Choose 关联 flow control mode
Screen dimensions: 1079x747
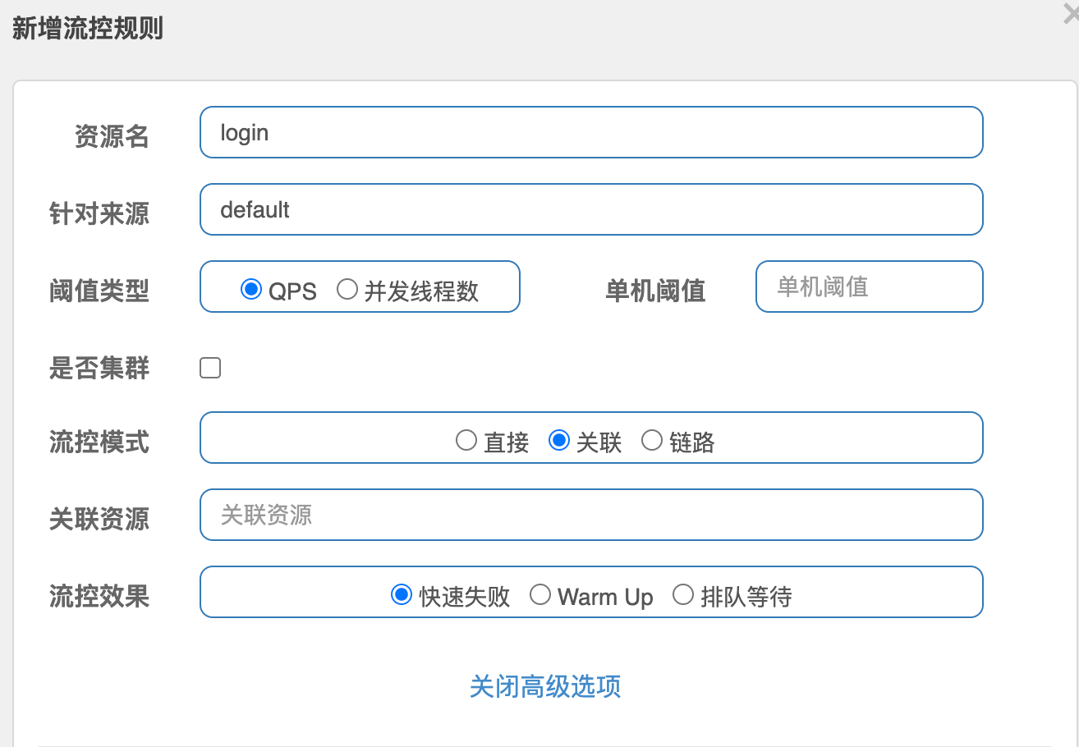[559, 441]
